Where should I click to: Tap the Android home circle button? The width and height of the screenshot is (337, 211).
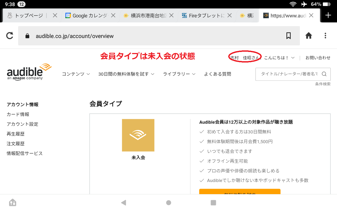[x=168, y=203]
